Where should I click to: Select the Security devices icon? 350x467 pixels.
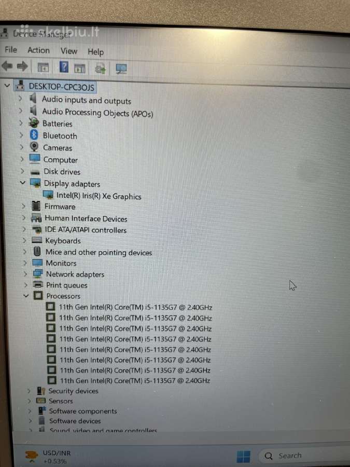41,390
